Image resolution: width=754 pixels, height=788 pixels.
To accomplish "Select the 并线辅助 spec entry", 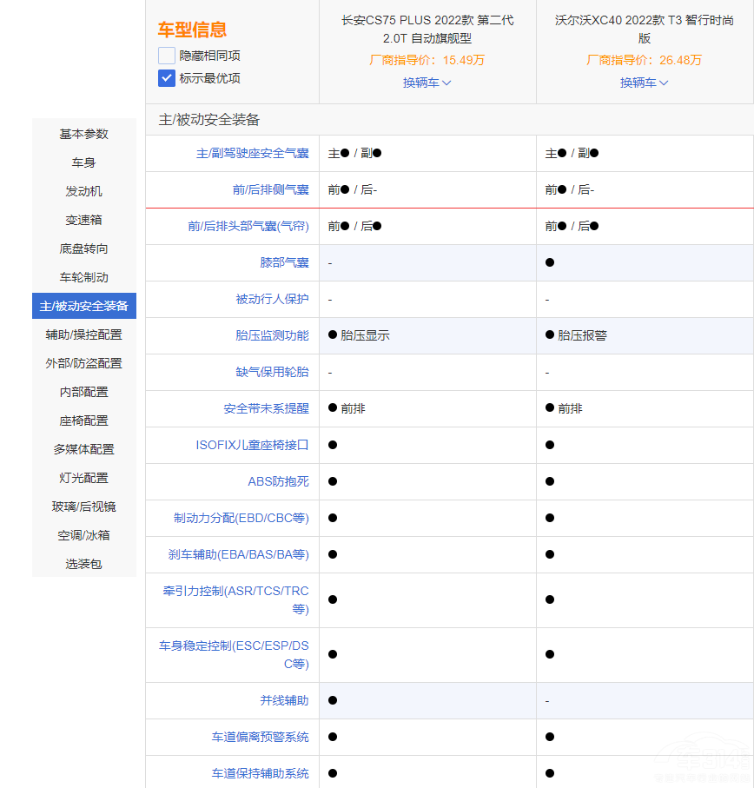I will click(284, 700).
